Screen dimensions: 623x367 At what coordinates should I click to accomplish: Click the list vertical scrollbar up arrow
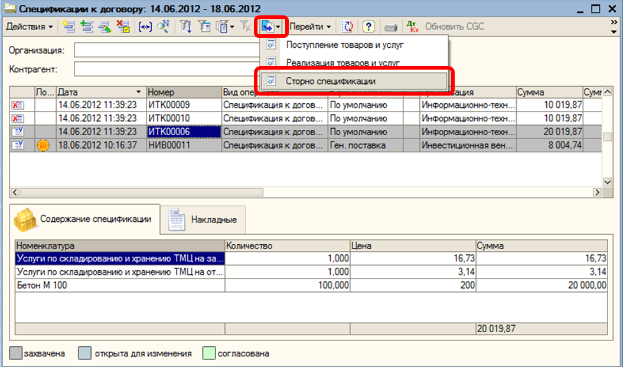pyautogui.click(x=607, y=92)
